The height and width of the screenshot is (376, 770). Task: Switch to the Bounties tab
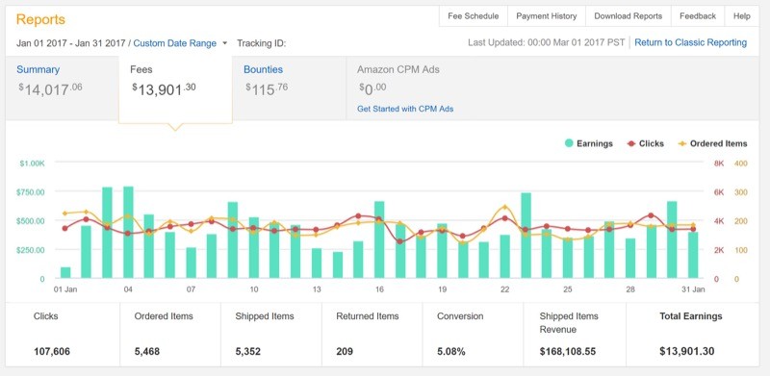coord(289,88)
